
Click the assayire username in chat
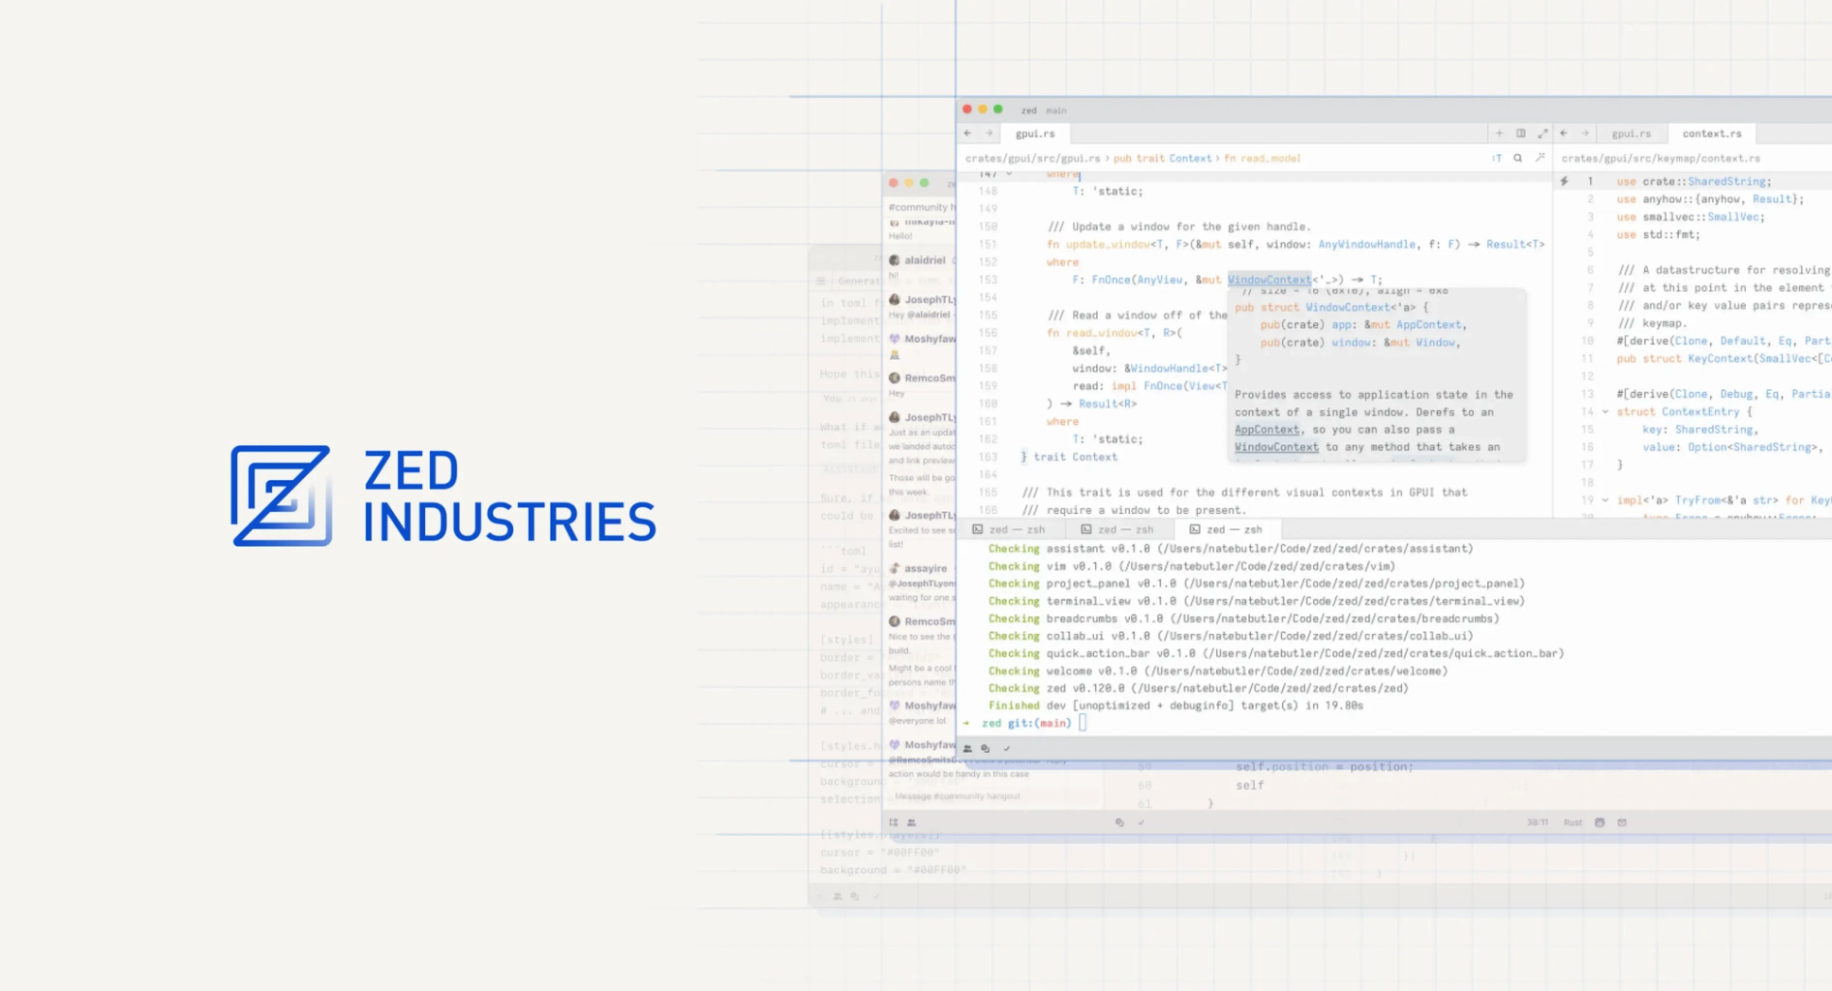926,568
